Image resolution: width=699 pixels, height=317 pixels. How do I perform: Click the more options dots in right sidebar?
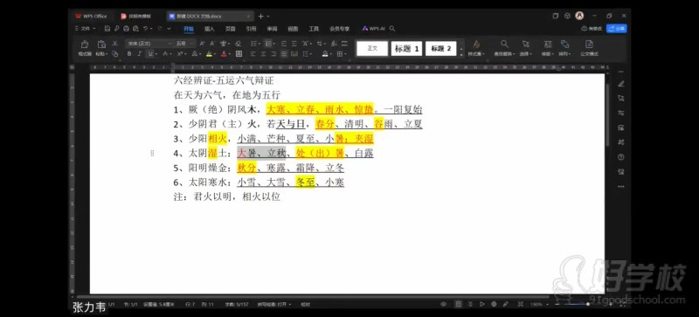point(621,186)
